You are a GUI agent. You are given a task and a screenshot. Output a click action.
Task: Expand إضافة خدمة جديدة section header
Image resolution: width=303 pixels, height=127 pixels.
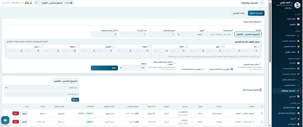(253, 22)
